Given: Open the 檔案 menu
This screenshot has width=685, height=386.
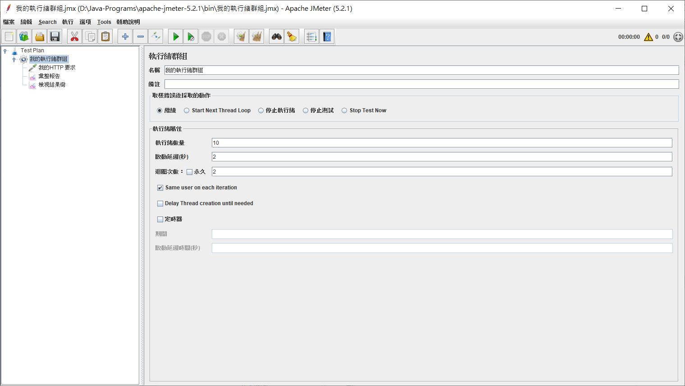Looking at the screenshot, I should pos(9,22).
